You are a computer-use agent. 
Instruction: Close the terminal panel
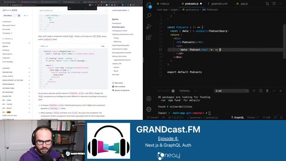(x=281, y=91)
